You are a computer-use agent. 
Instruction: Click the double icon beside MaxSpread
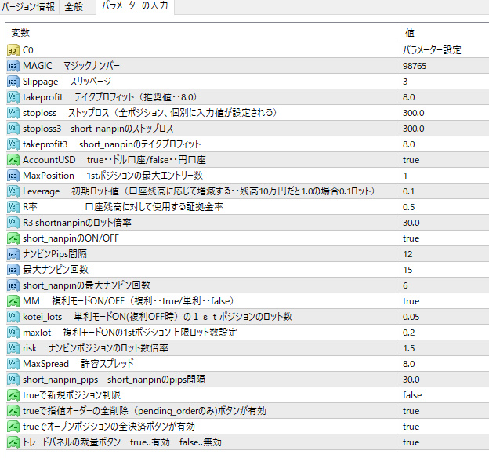[13, 364]
